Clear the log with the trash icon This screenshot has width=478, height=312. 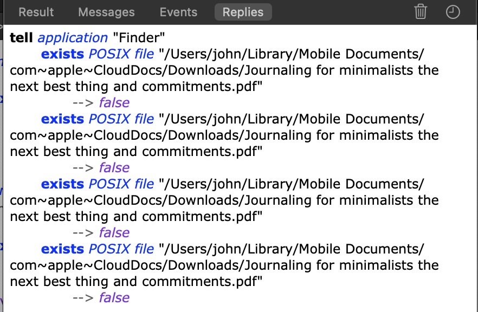[x=421, y=12]
